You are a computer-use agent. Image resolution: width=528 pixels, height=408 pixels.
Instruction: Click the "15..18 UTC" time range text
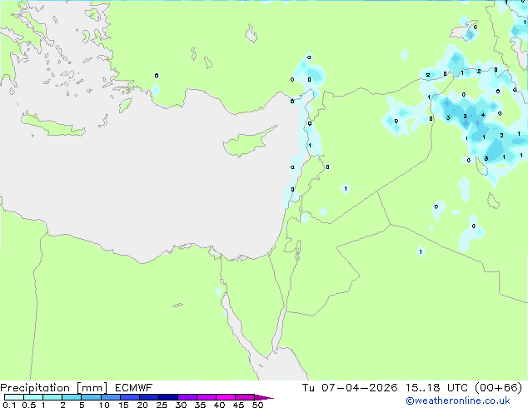437,388
